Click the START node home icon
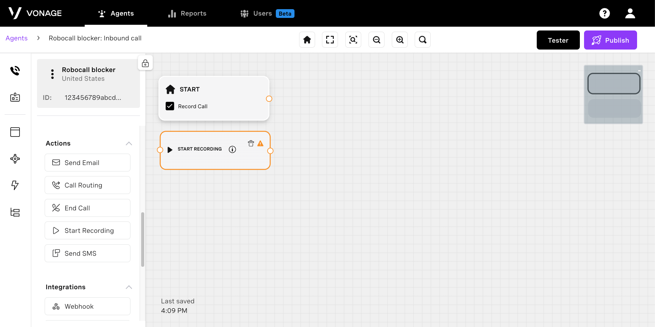Viewport: 655px width, 327px height. 171,89
